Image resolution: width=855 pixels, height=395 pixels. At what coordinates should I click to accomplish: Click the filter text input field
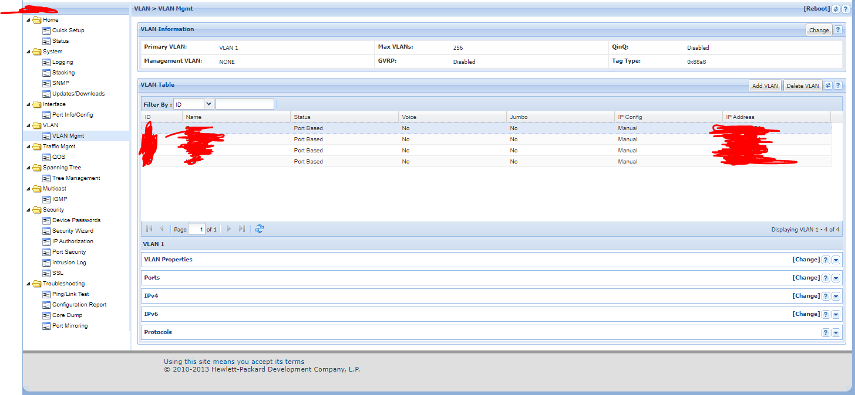pyautogui.click(x=244, y=104)
